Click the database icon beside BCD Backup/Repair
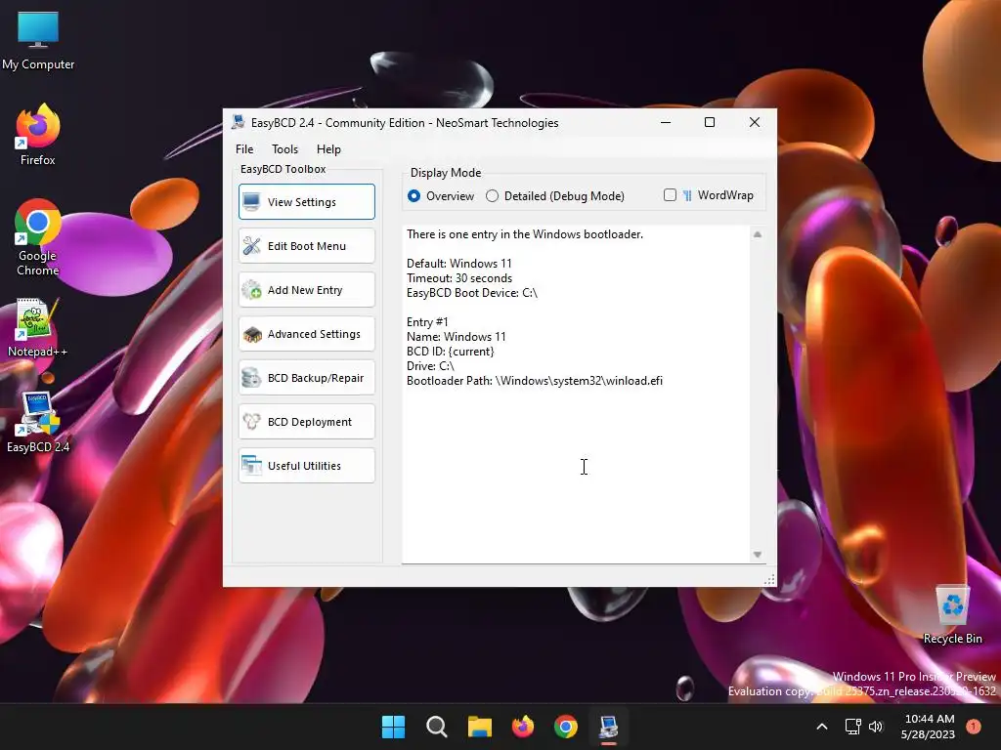The image size is (1001, 750). coord(251,378)
